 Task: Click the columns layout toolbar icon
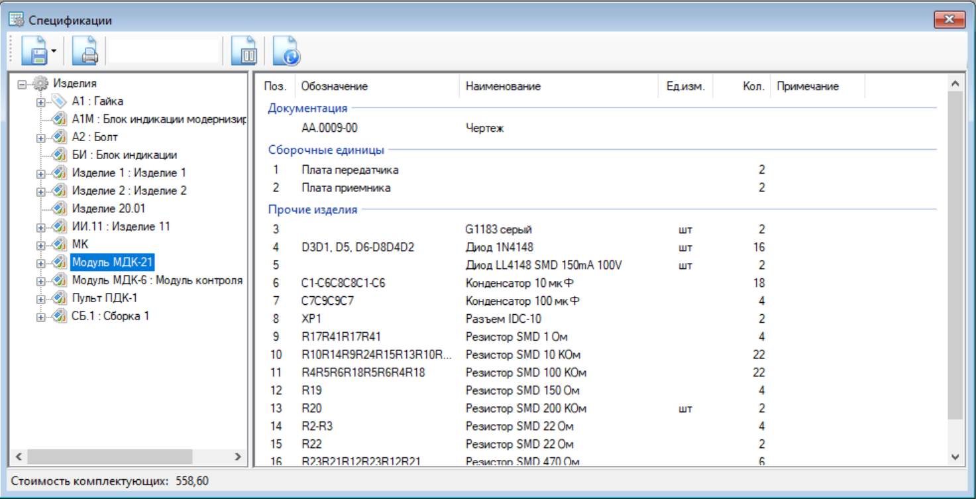244,51
